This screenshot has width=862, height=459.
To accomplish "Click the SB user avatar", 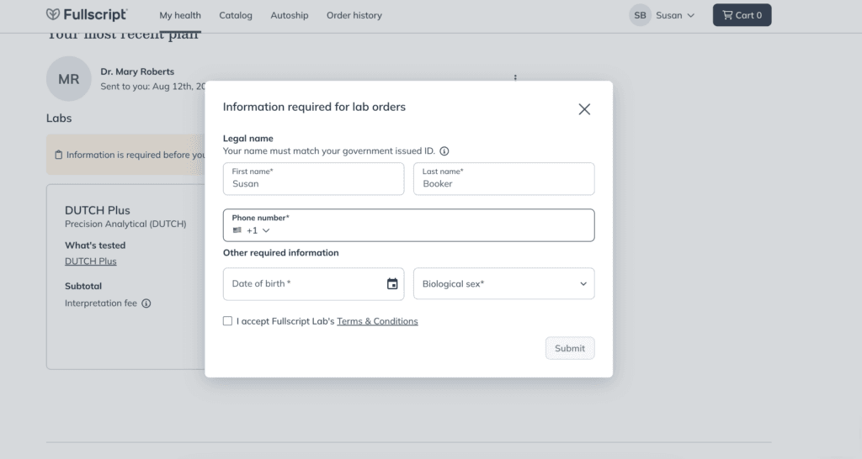I will click(x=640, y=15).
